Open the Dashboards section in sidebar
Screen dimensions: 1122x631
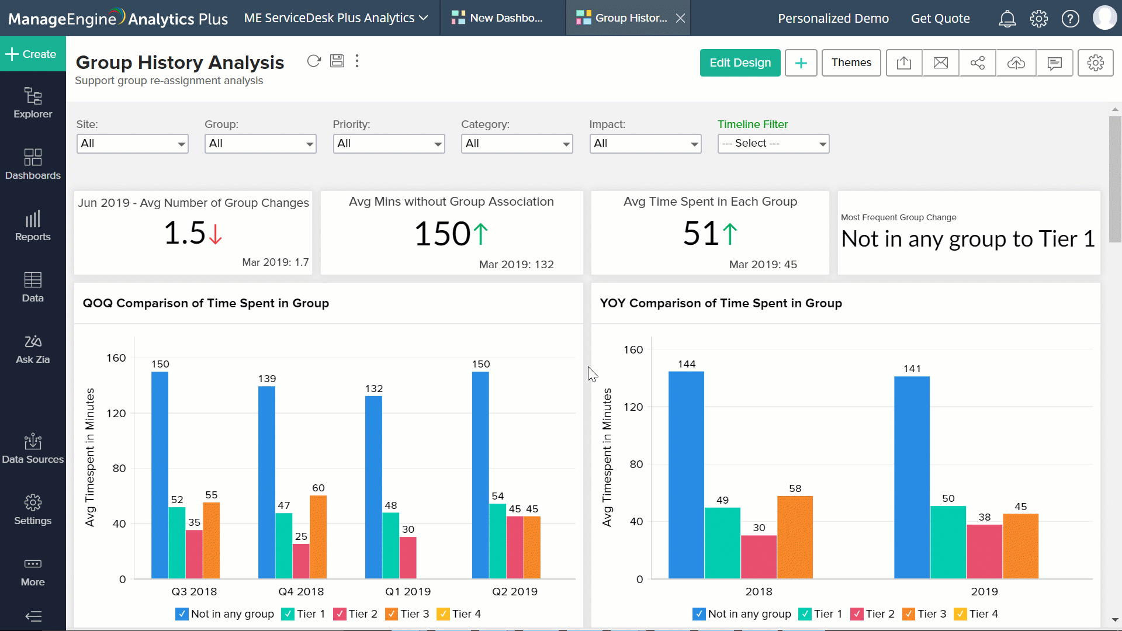(x=32, y=165)
